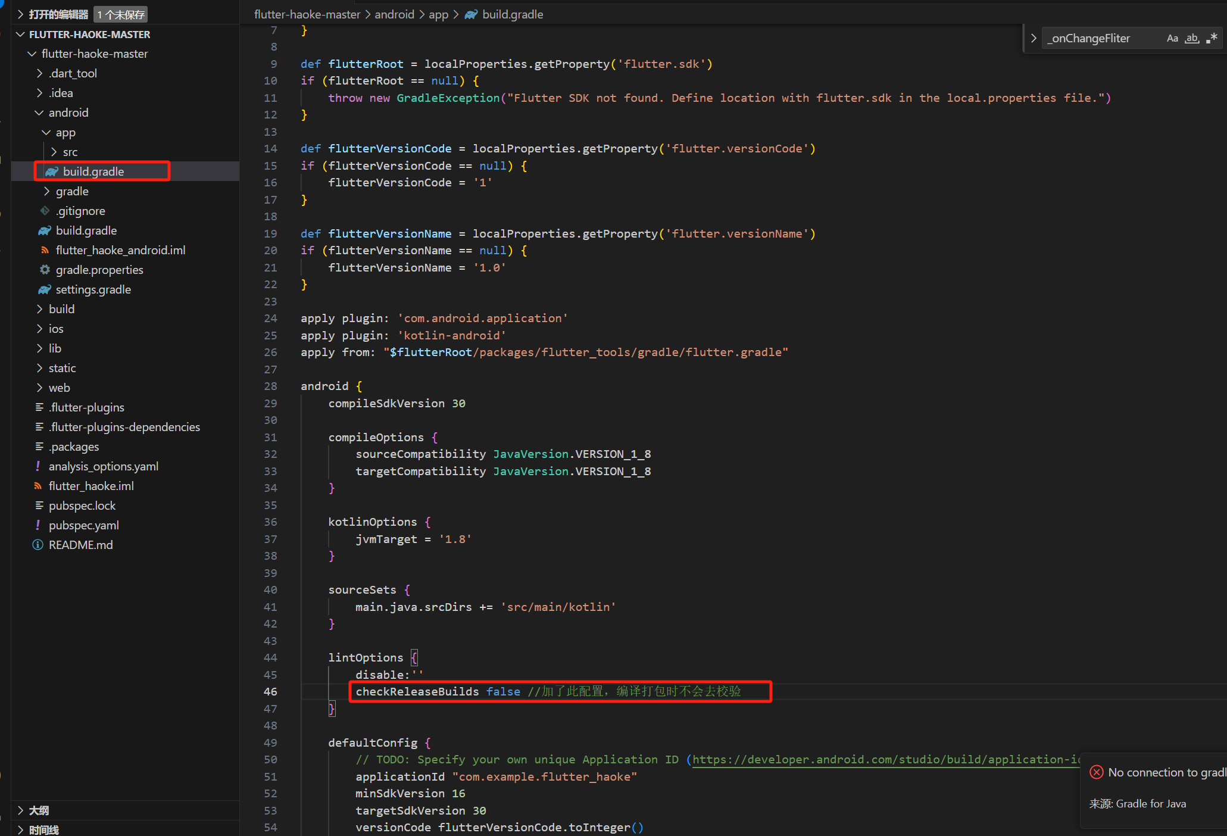
Task: Open .gitignore file
Action: (80, 211)
